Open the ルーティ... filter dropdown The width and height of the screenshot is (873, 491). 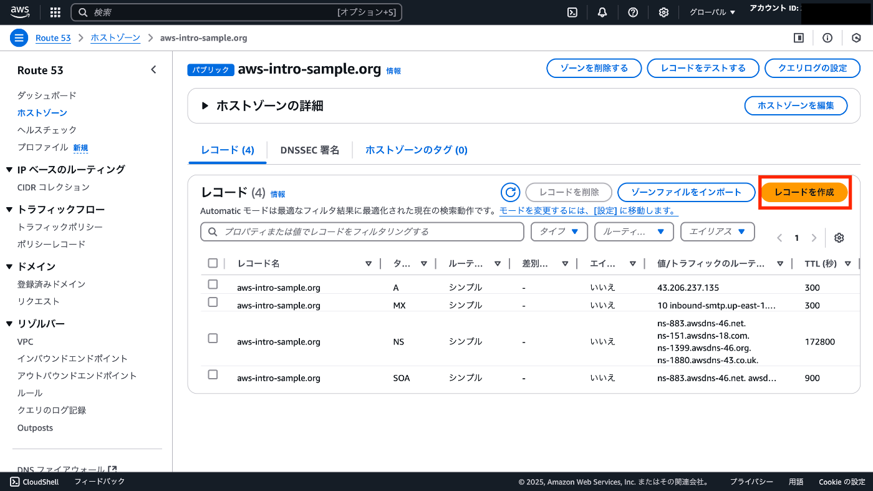634,231
